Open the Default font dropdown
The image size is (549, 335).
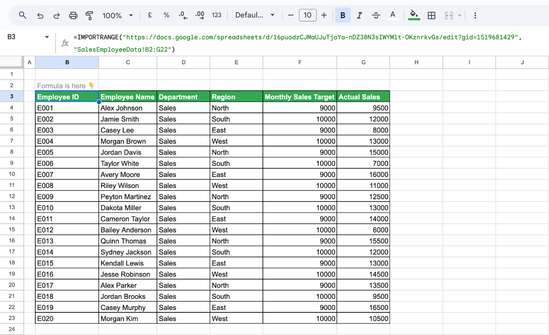point(255,15)
